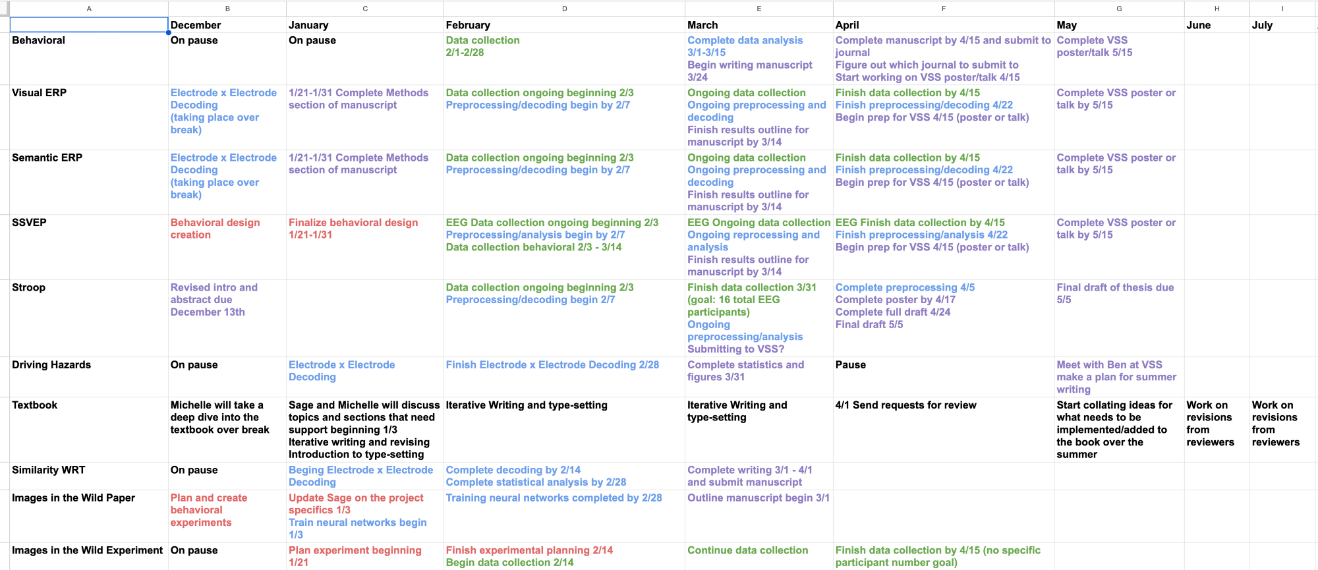
Task: Select the July header cell
Action: click(1282, 25)
